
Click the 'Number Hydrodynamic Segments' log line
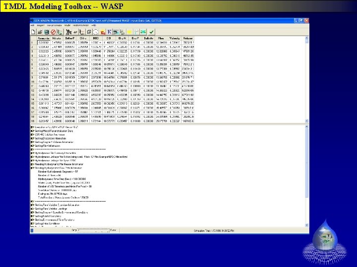pos(58,172)
